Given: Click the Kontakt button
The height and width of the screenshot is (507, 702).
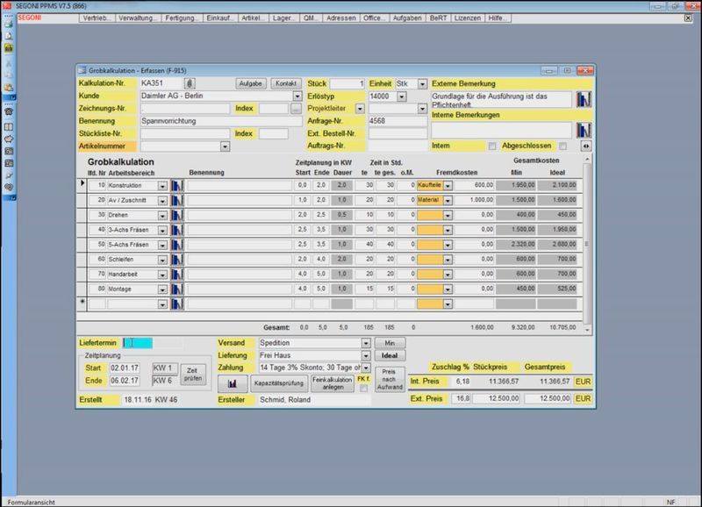Looking at the screenshot, I should tap(286, 83).
